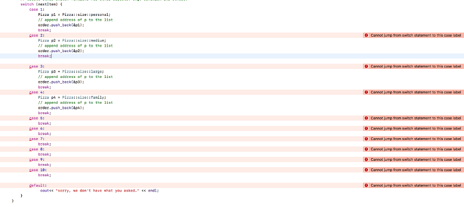Place cursor on 'switch (nextItem) {' line
464x207 pixels.
(x=41, y=5)
